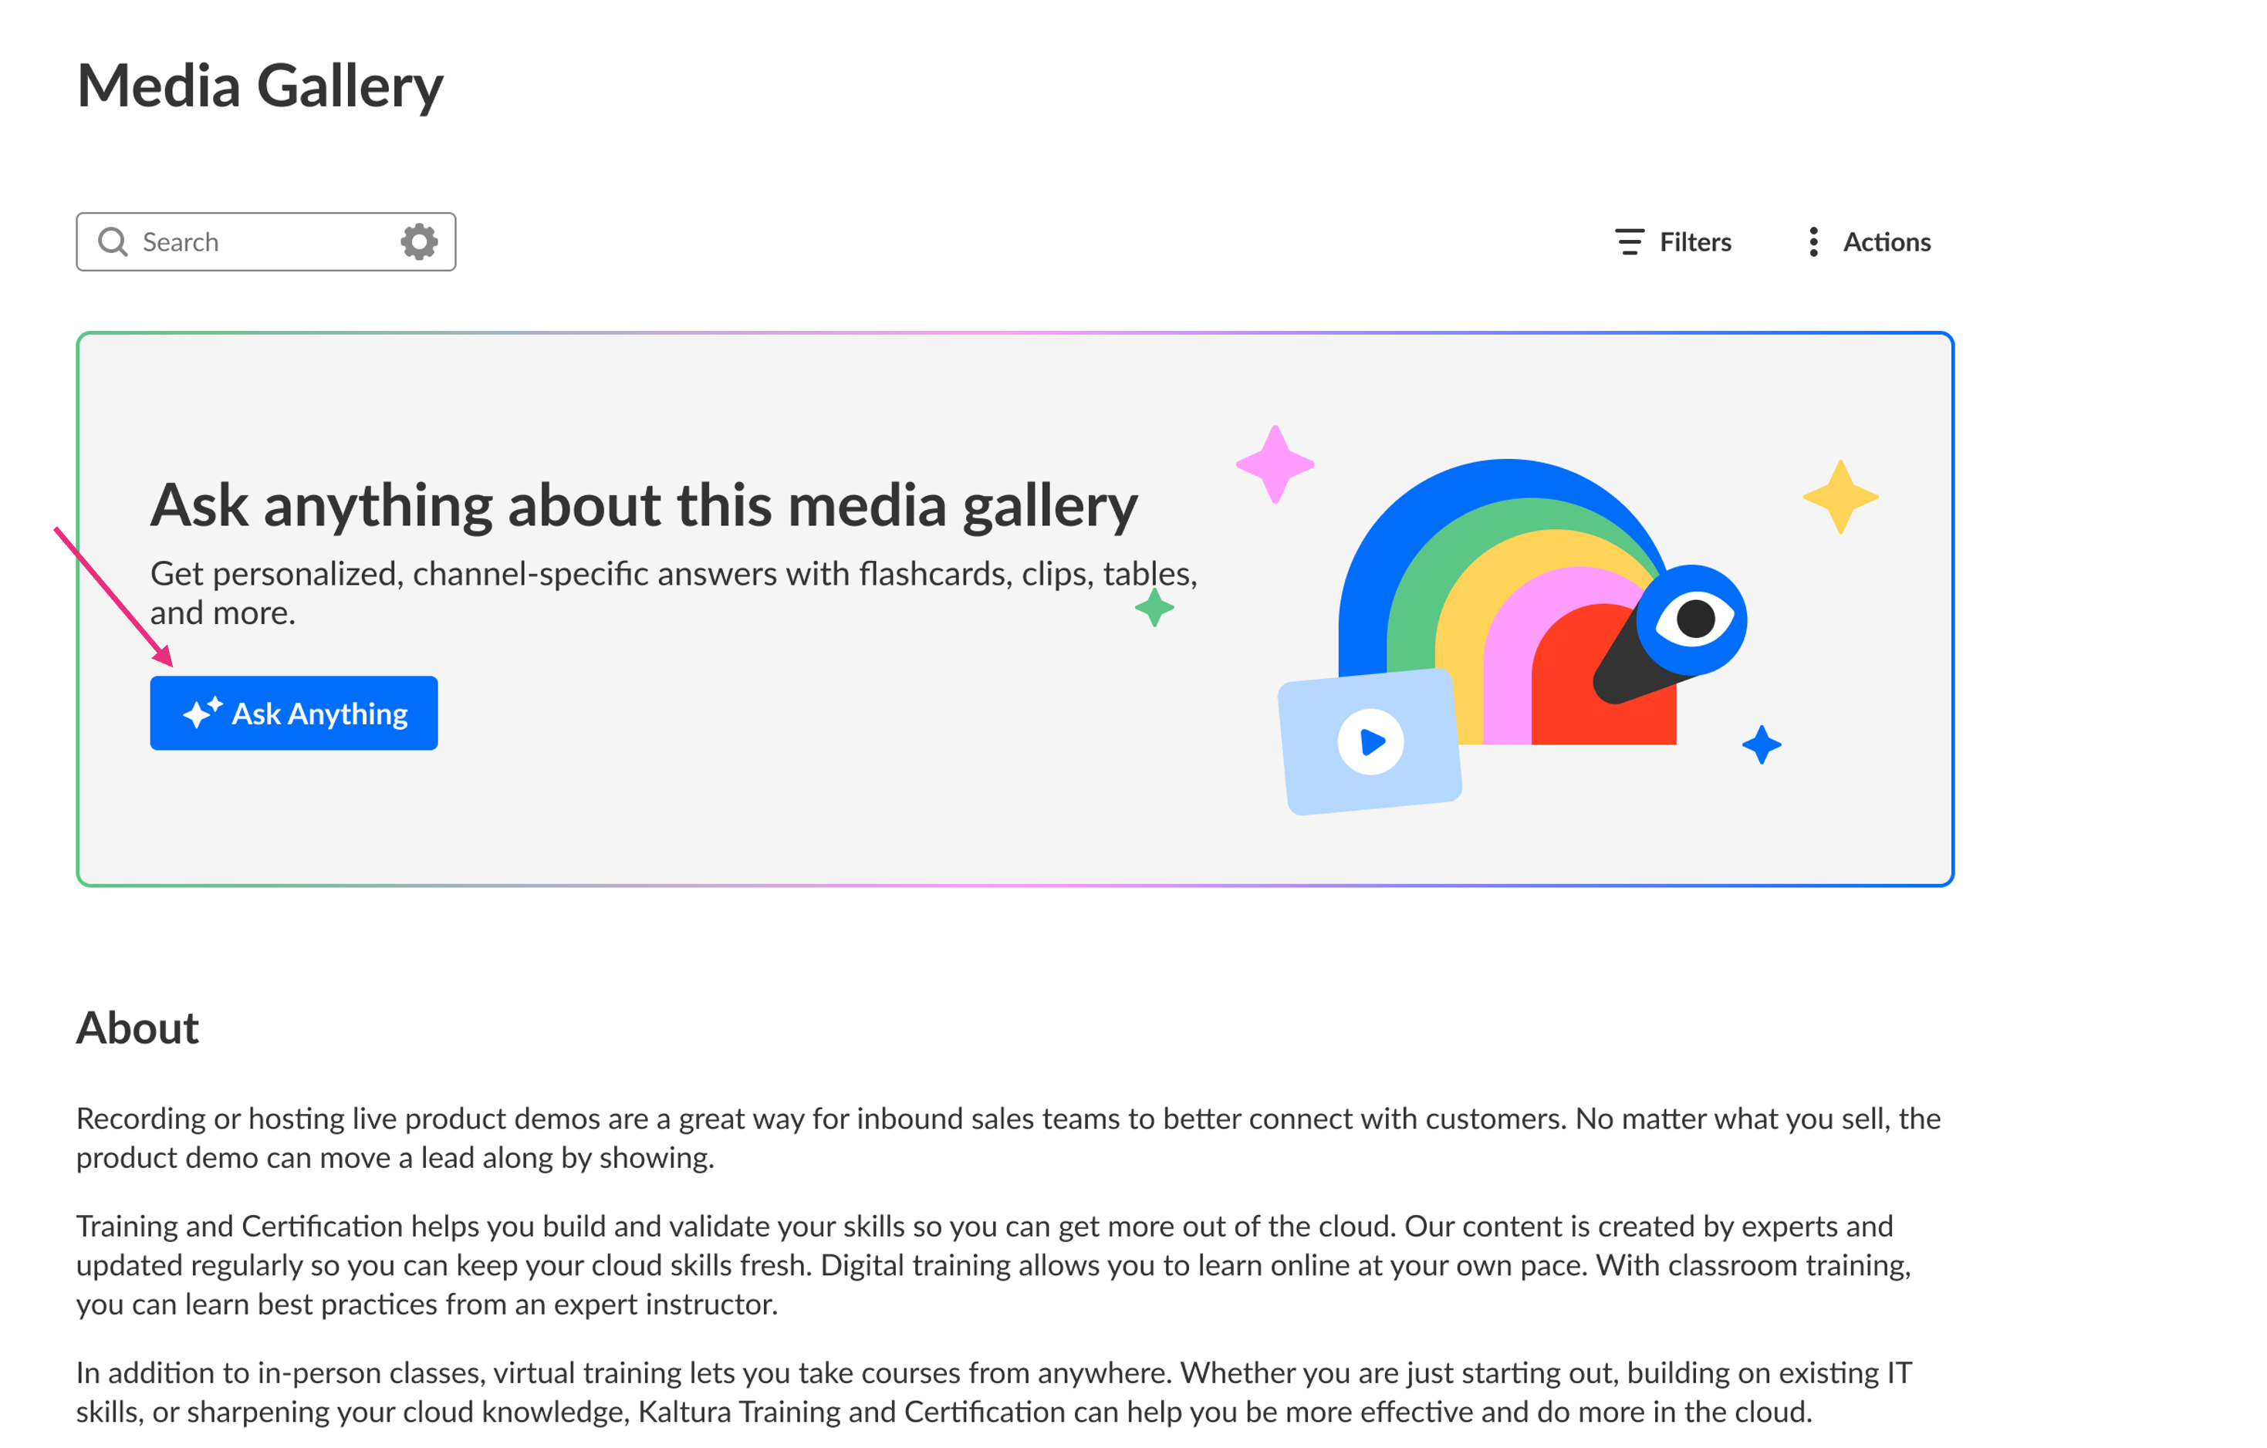Click the Media Gallery page title
2267x1448 pixels.
click(x=260, y=86)
